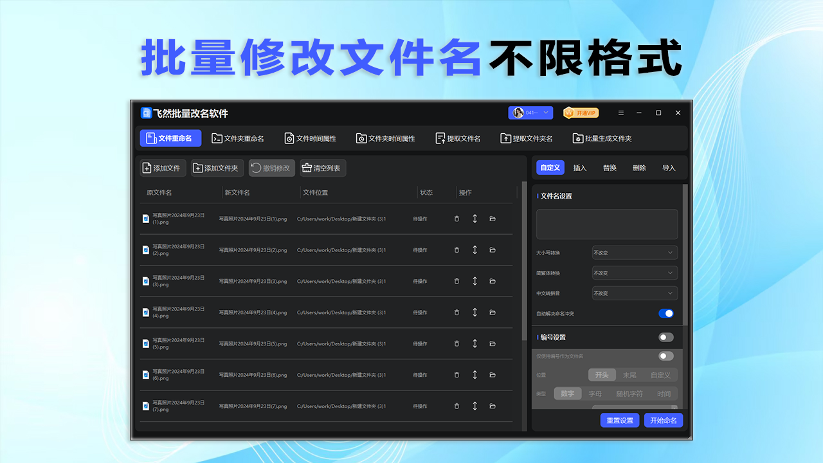823x463 pixels.
Task: Switch to the 文件夹重命名 tab
Action: coord(238,138)
